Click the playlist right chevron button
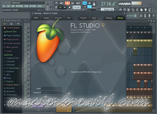 pos(151,24)
